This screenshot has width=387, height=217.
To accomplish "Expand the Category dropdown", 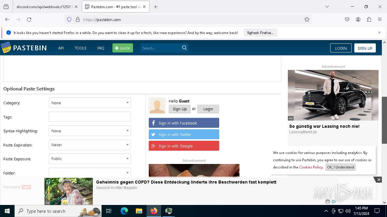I will pos(90,103).
